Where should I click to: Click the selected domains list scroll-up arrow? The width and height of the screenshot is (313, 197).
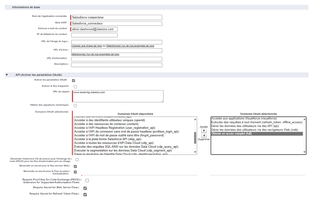(304, 119)
